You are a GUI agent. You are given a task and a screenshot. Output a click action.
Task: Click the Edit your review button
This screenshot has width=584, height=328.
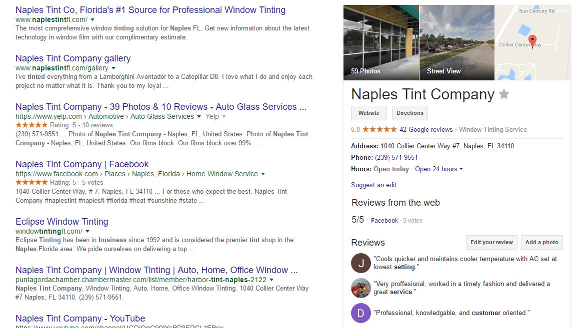point(491,242)
